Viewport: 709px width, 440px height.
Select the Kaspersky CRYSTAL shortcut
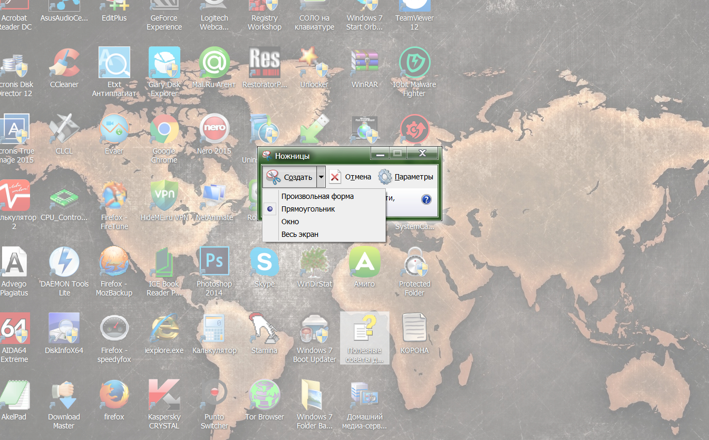point(164,405)
